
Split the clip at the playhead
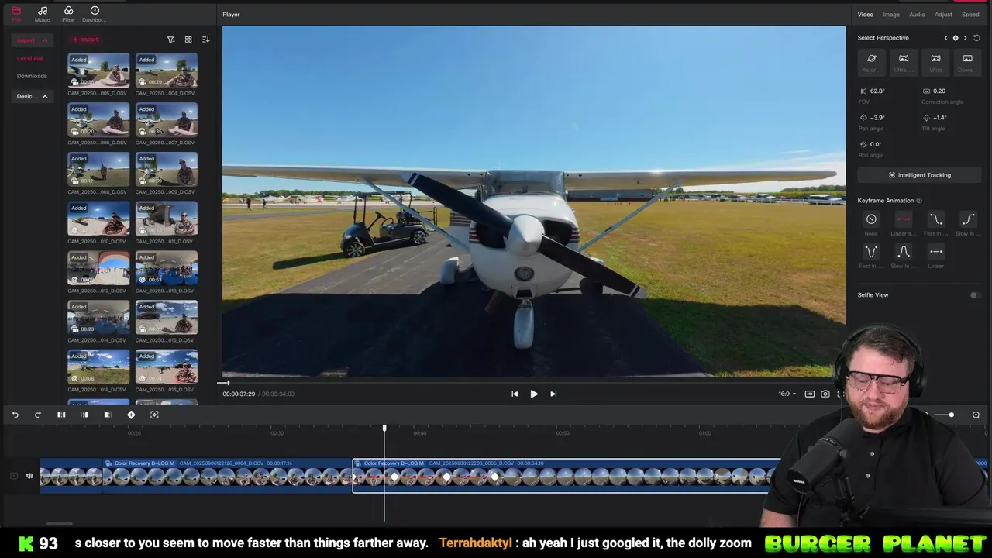(x=61, y=415)
